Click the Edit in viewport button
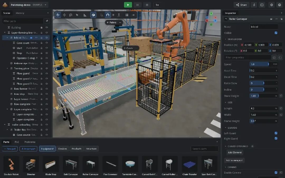 coord(234,160)
